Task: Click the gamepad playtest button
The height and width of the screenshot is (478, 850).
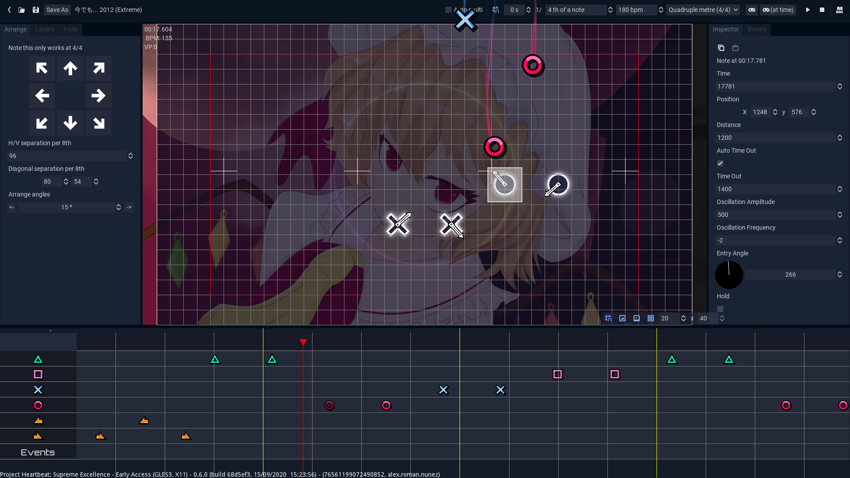Action: point(752,10)
